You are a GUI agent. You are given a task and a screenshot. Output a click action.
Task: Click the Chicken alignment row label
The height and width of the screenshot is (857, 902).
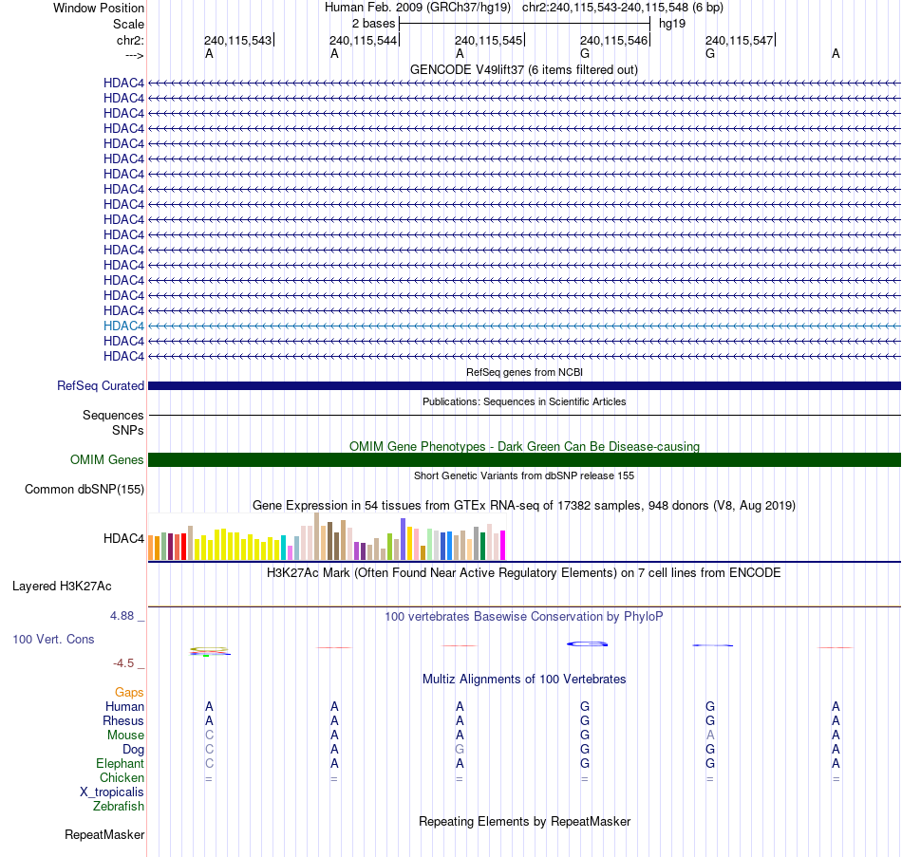coord(122,777)
